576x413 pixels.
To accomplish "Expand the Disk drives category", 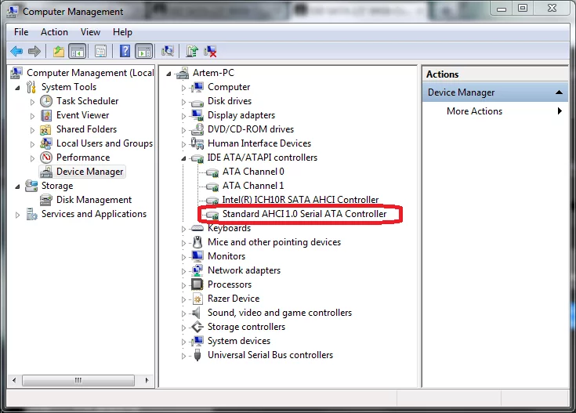I will [x=183, y=102].
